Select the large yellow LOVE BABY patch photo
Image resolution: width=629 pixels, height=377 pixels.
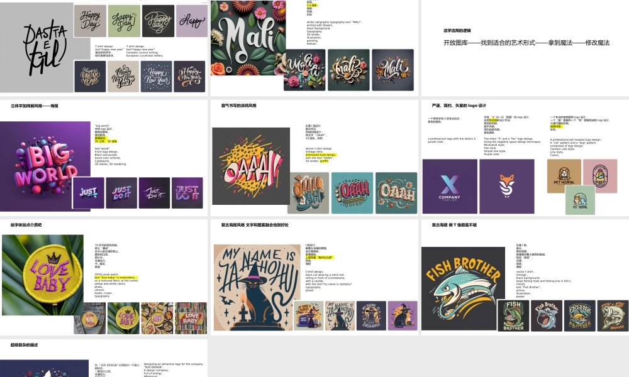click(x=43, y=275)
